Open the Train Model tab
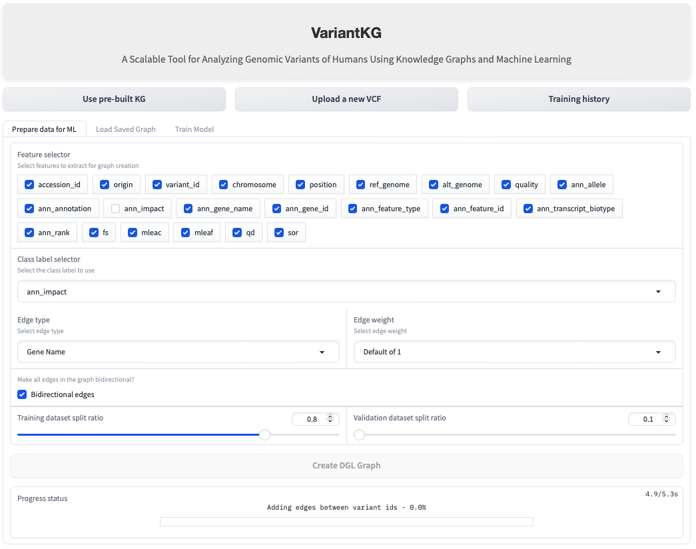 tap(194, 129)
